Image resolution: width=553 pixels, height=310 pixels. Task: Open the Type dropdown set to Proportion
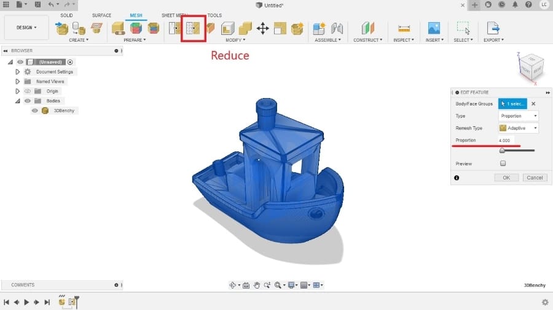pos(519,116)
